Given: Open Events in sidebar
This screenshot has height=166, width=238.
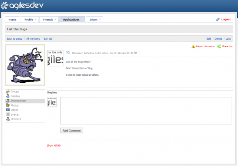Looking at the screenshot, I should pos(15,114).
